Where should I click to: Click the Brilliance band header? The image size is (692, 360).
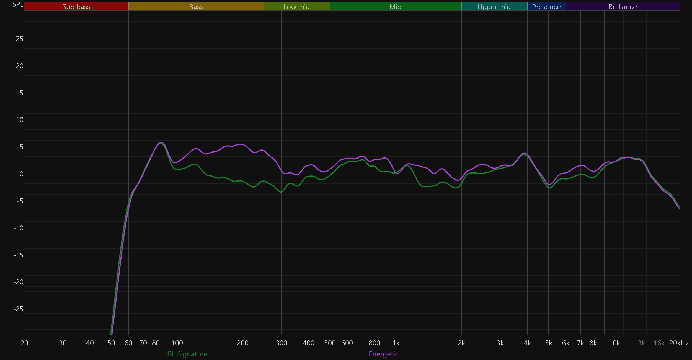click(623, 6)
